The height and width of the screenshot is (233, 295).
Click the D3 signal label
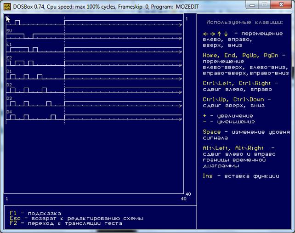[9, 98]
